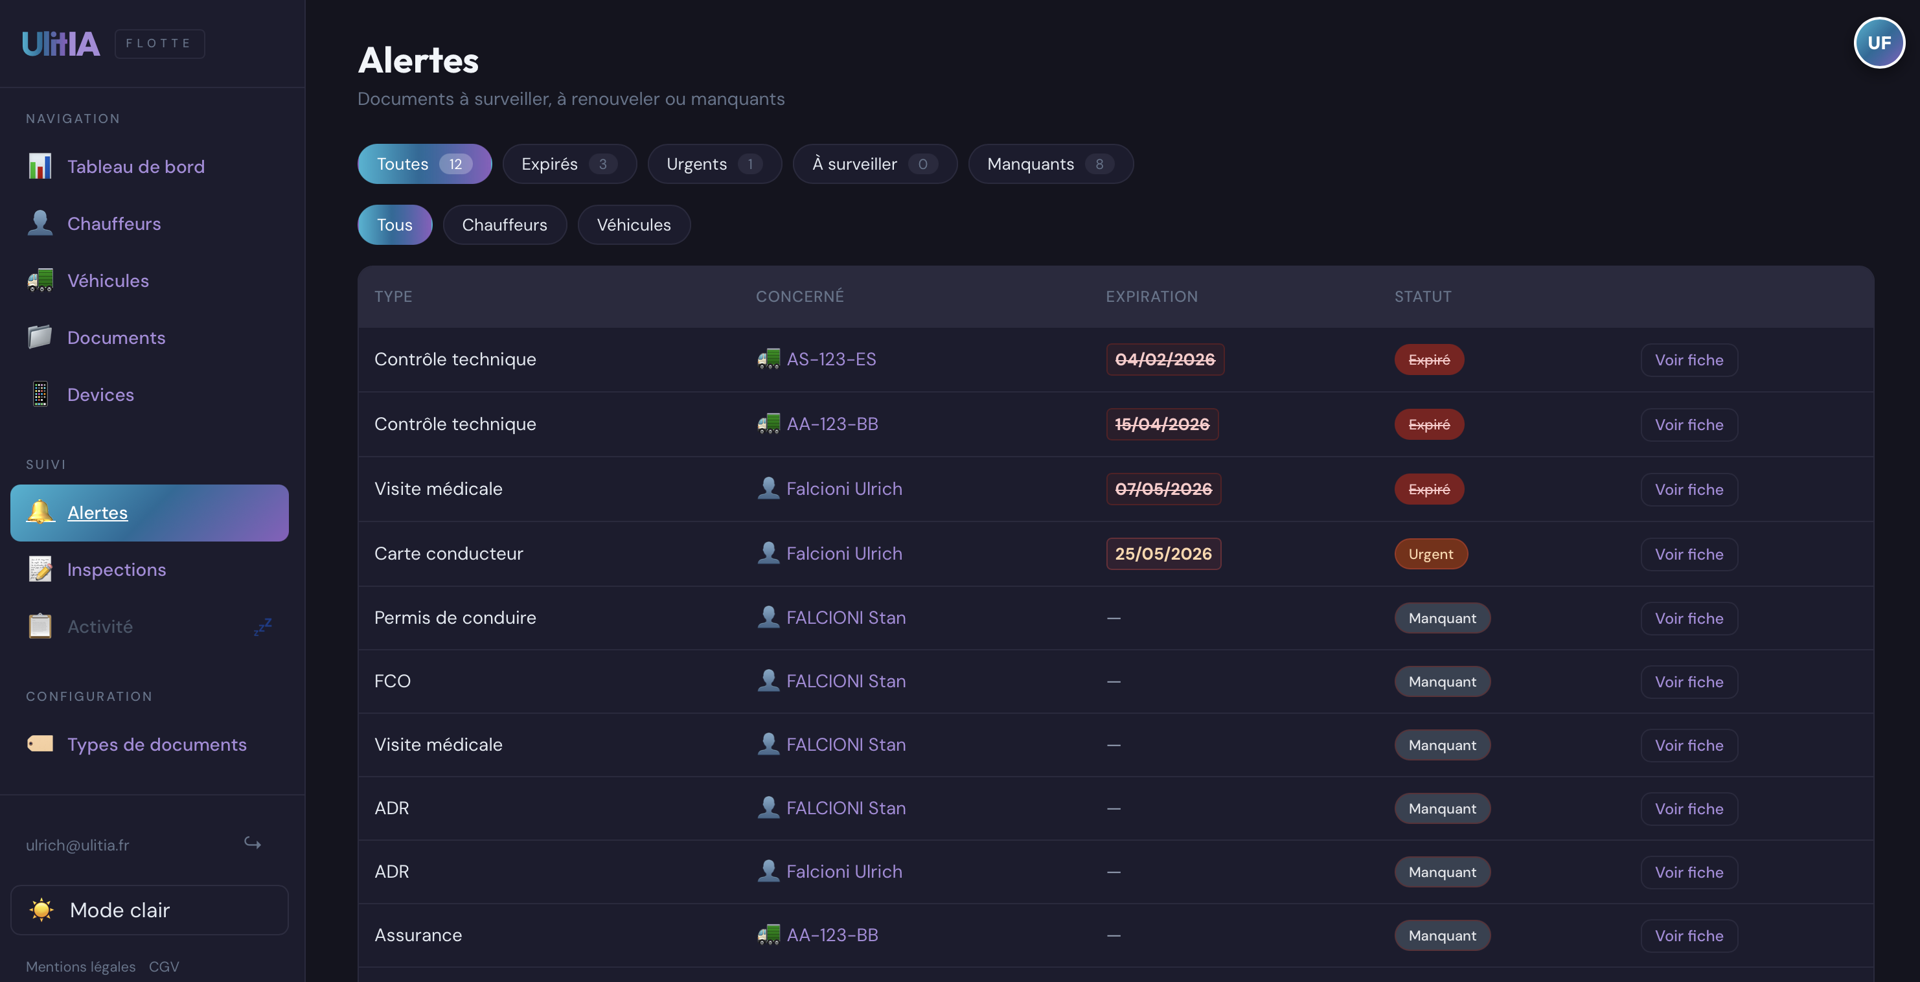Click person icon in ADR FALCIONI Stan row
Image resolution: width=1920 pixels, height=982 pixels.
tap(768, 808)
